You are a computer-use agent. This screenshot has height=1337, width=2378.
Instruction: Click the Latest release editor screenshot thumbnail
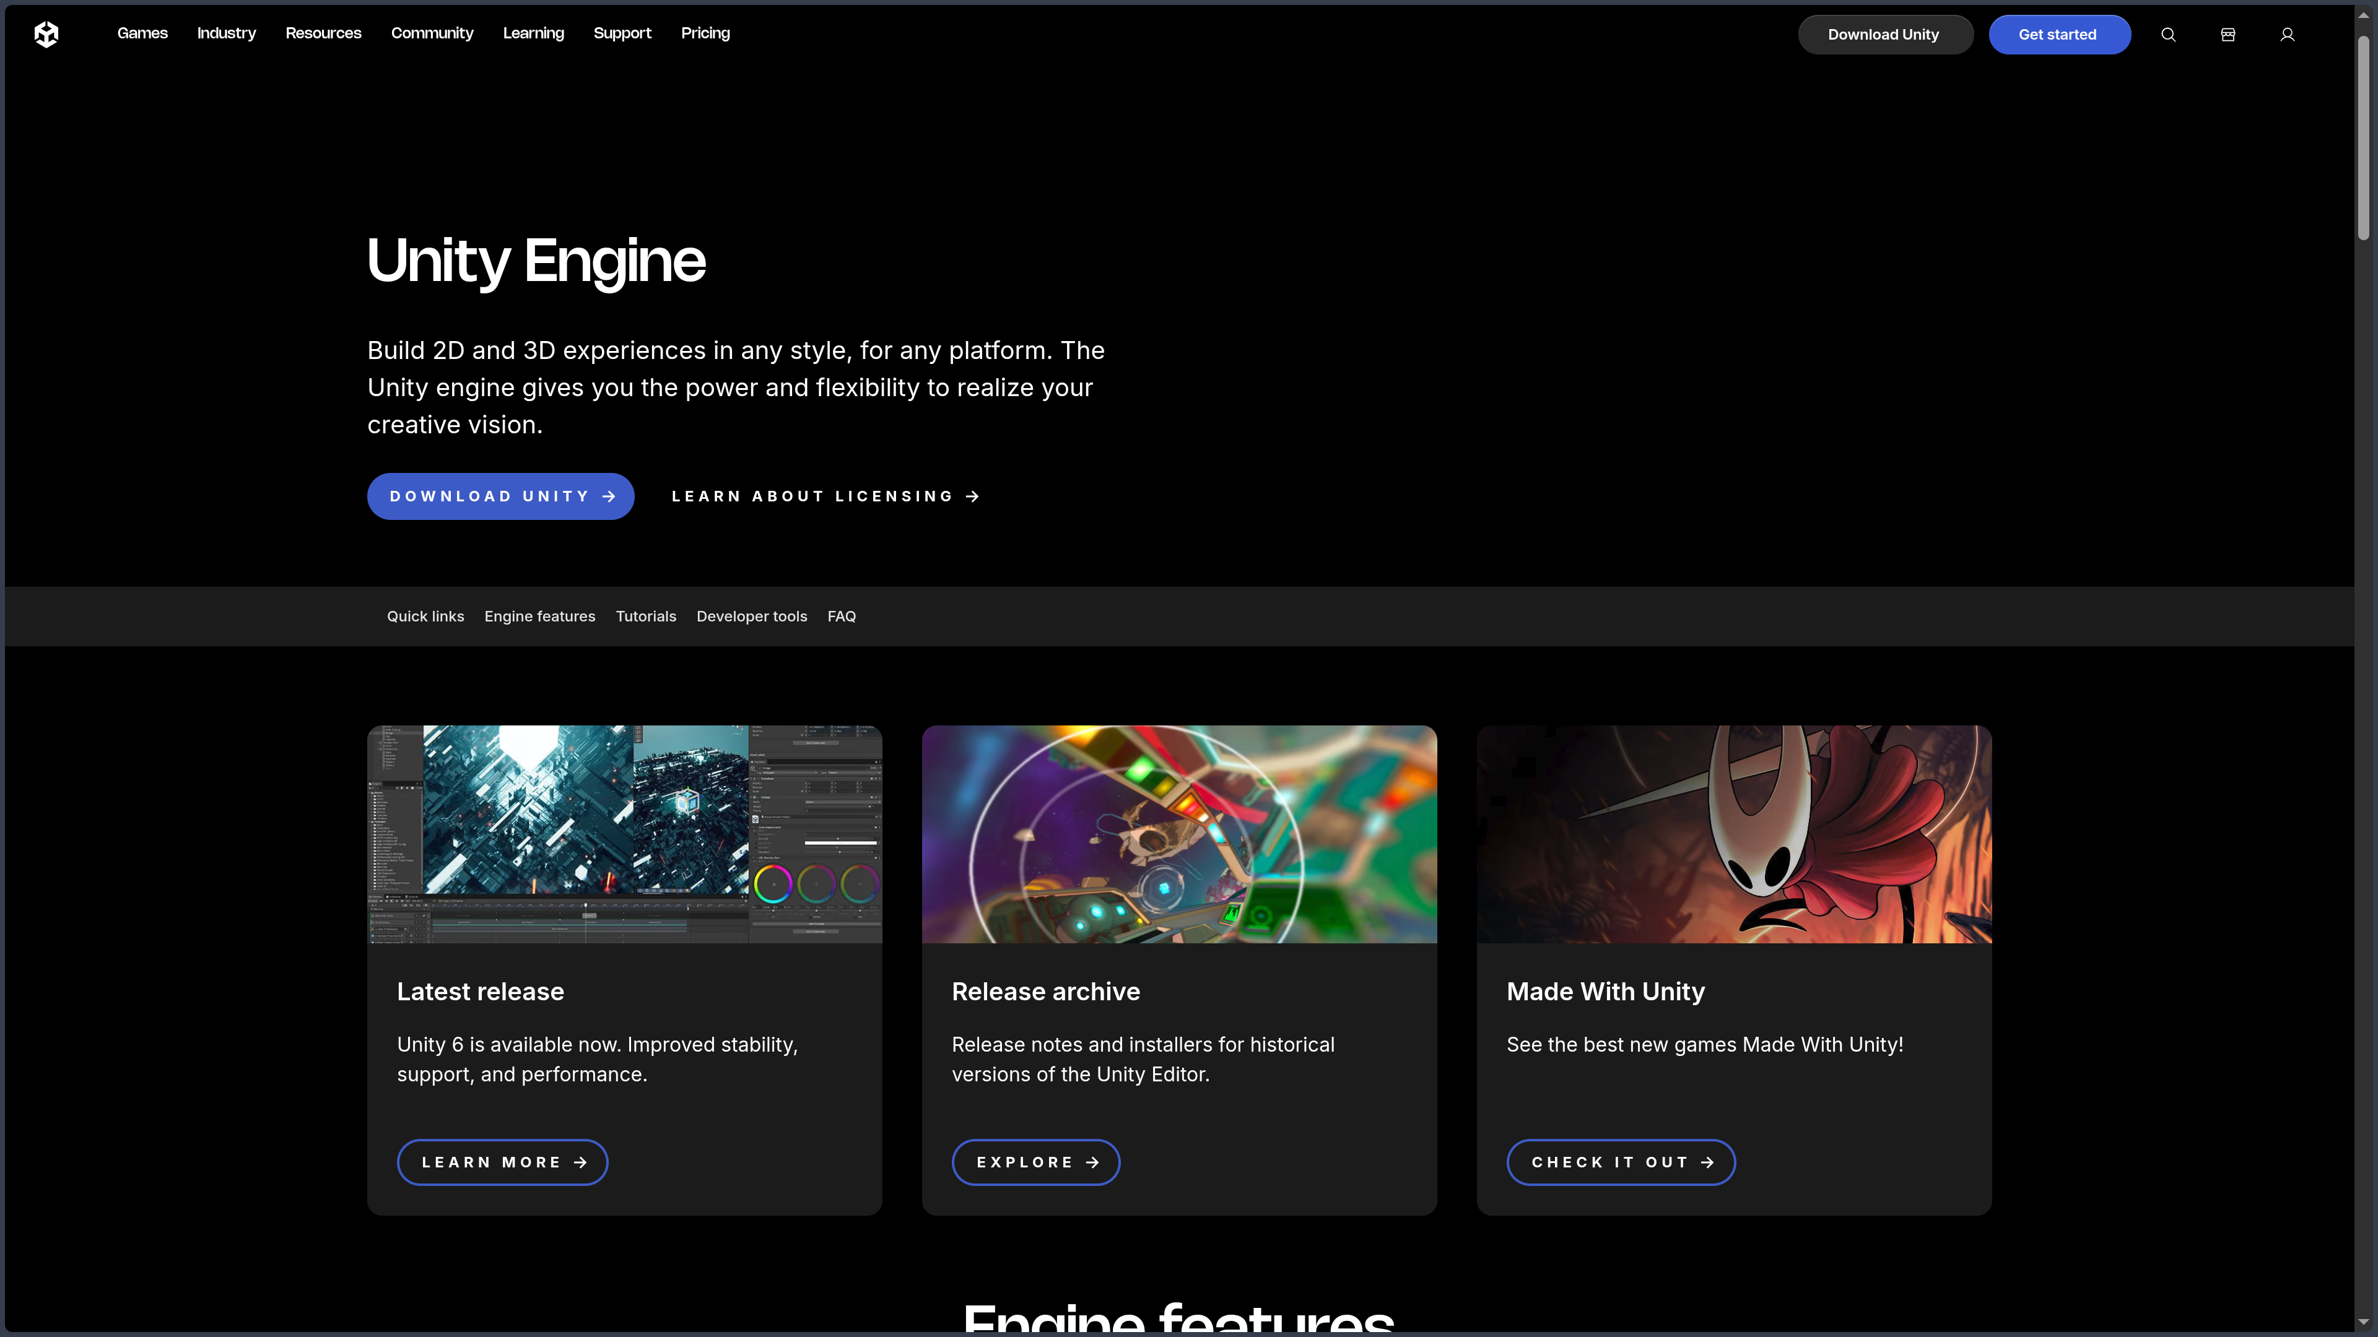pyautogui.click(x=625, y=834)
